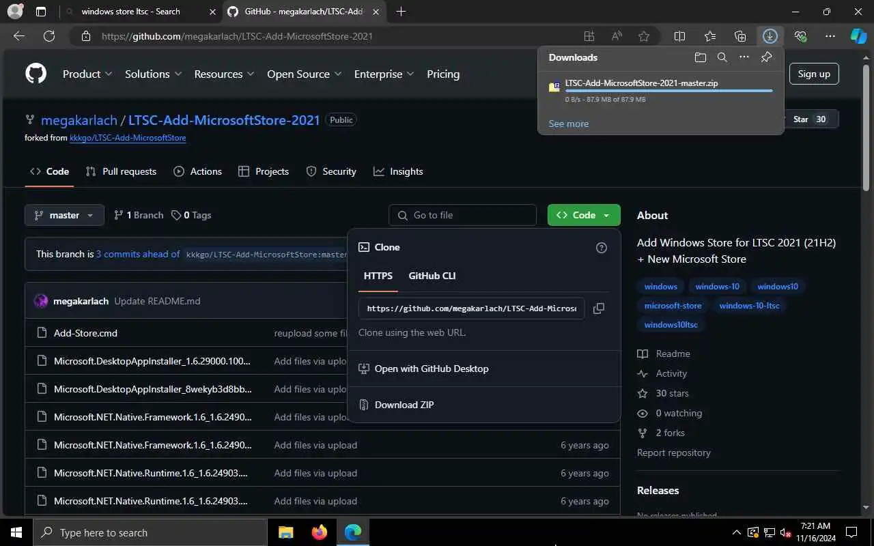Click the windows-10-ltsc topic tag
The height and width of the screenshot is (546, 874).
(x=749, y=305)
